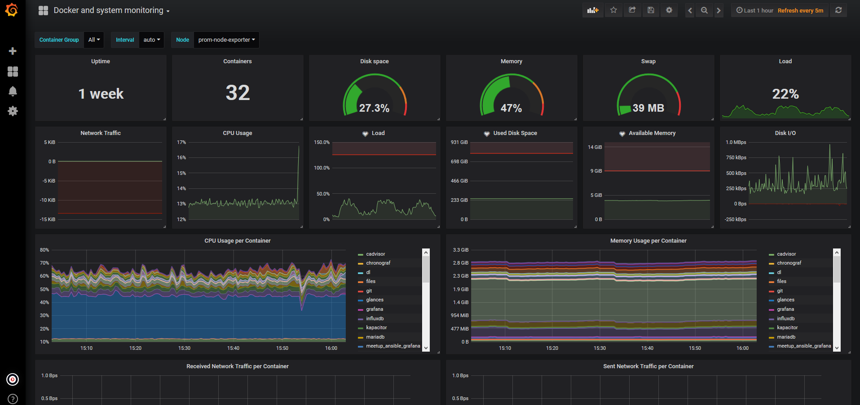Open the Dashboards grid icon in sidebar

pyautogui.click(x=13, y=71)
